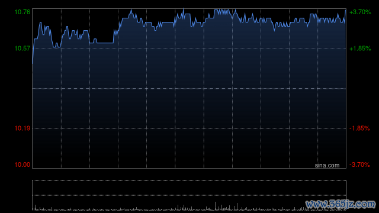The height and width of the screenshot is (213, 379).
Task: Click the opening price point at chart start
Action: click(x=33, y=64)
